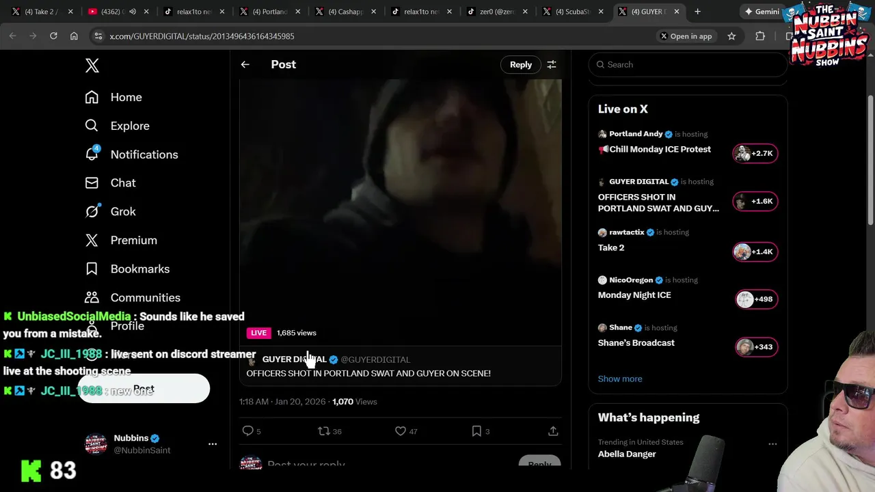Click Nubbins profile avatar in sidebar
The height and width of the screenshot is (492, 875).
click(96, 443)
